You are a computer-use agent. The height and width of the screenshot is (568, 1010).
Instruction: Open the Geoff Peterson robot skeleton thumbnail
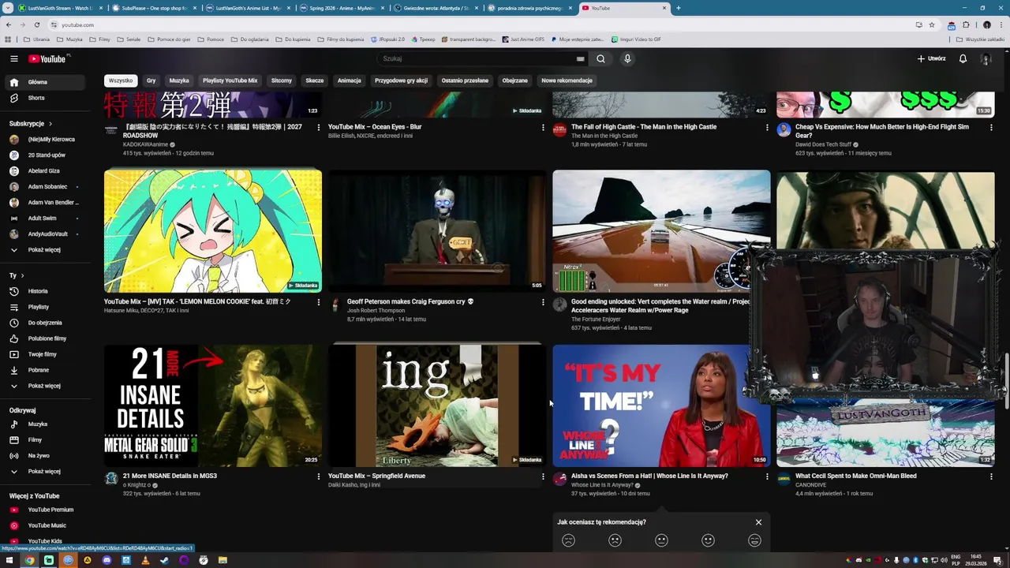tap(437, 231)
